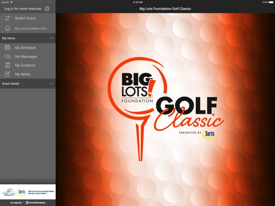Screen dimensions: 275x206
Task: Tap the My Schedule calendar icon
Action: pos(7,47)
